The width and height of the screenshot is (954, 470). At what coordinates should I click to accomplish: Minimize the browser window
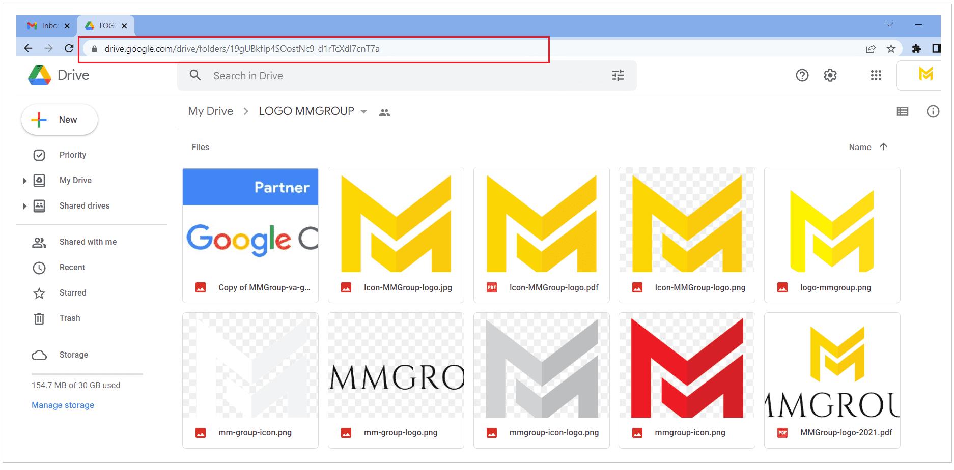[x=919, y=25]
